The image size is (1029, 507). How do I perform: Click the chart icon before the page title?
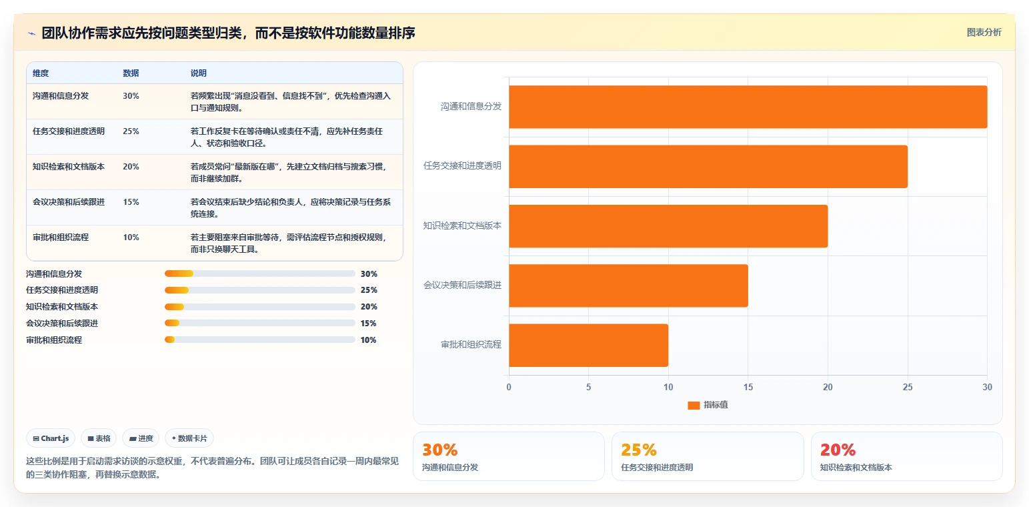tap(31, 33)
